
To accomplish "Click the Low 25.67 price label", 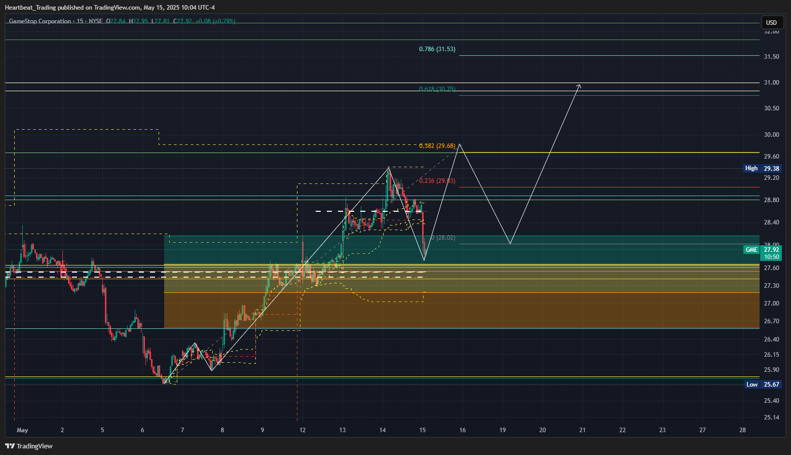I will click(763, 385).
